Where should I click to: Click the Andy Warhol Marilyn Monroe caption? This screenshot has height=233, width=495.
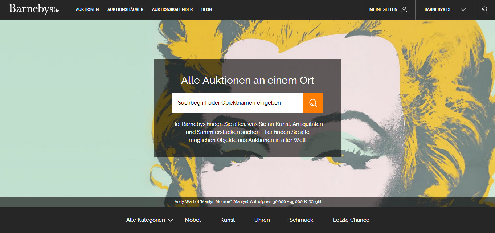pos(248,201)
